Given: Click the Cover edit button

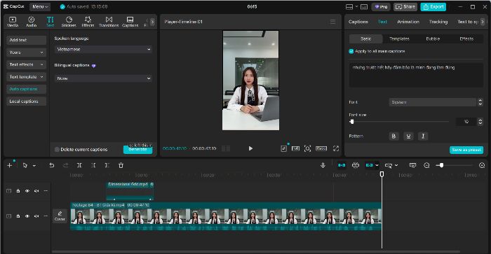Looking at the screenshot, I should pyautogui.click(x=60, y=216).
